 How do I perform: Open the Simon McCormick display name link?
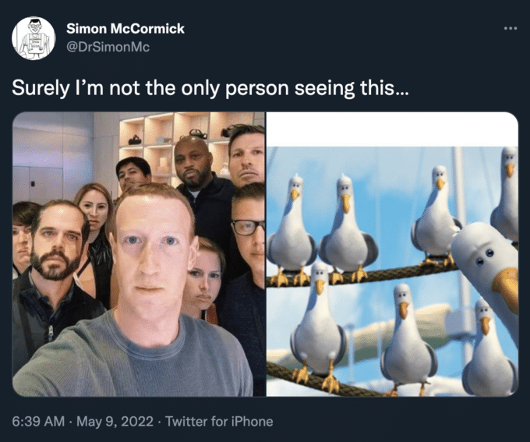click(x=125, y=29)
